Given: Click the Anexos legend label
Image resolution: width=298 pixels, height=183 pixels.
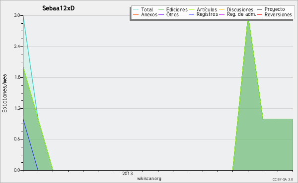Looking at the screenshot, I should 149,14.
